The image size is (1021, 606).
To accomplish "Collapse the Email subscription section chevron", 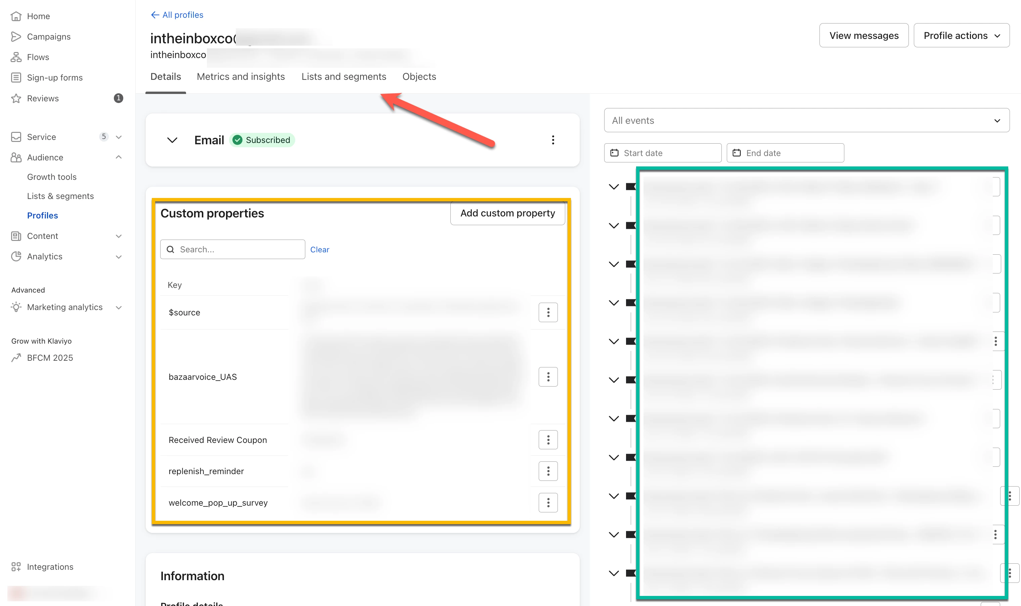I will point(172,140).
